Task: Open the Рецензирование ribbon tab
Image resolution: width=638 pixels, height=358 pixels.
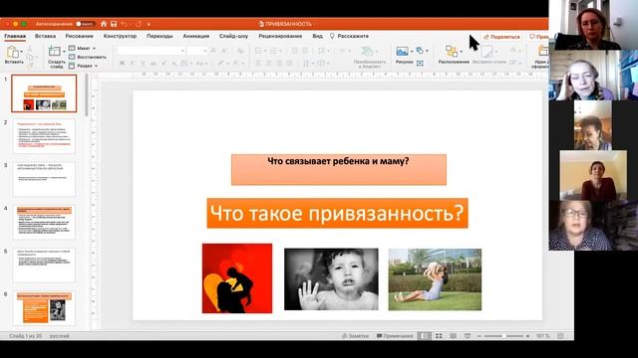Action: (x=280, y=36)
